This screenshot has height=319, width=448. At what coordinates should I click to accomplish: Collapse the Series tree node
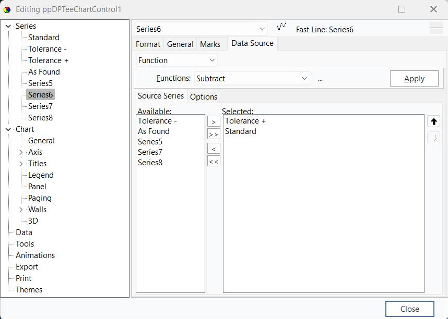point(8,26)
